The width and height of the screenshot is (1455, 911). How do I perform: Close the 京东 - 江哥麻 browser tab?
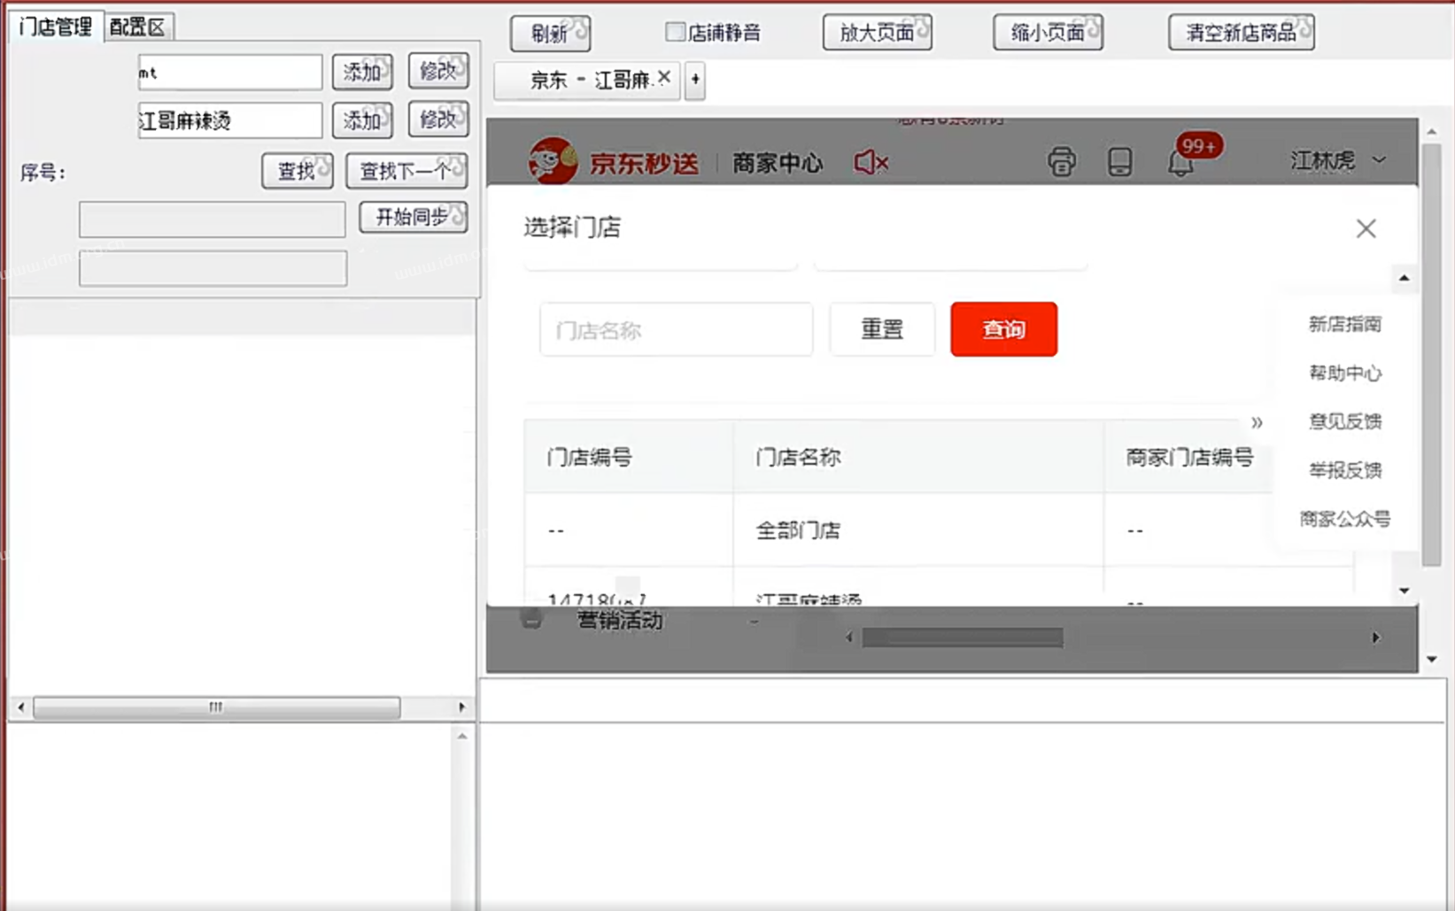[x=664, y=77]
